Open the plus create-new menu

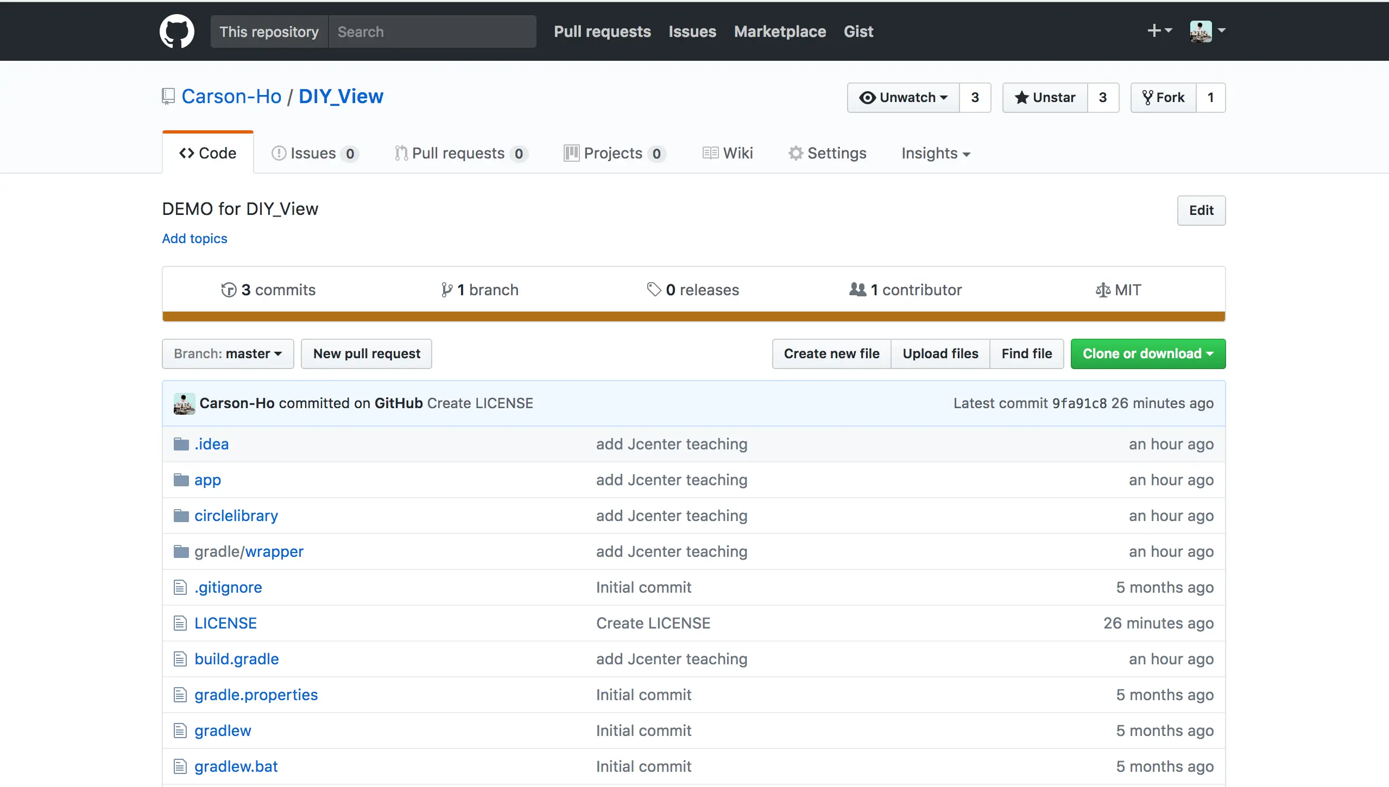[1159, 31]
